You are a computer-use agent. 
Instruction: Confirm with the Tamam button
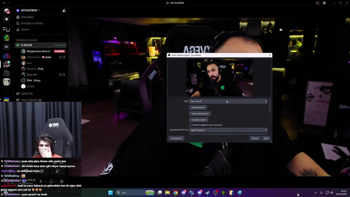(x=255, y=138)
